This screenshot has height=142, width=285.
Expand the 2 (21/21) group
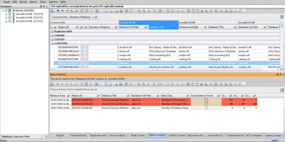(x=52, y=39)
